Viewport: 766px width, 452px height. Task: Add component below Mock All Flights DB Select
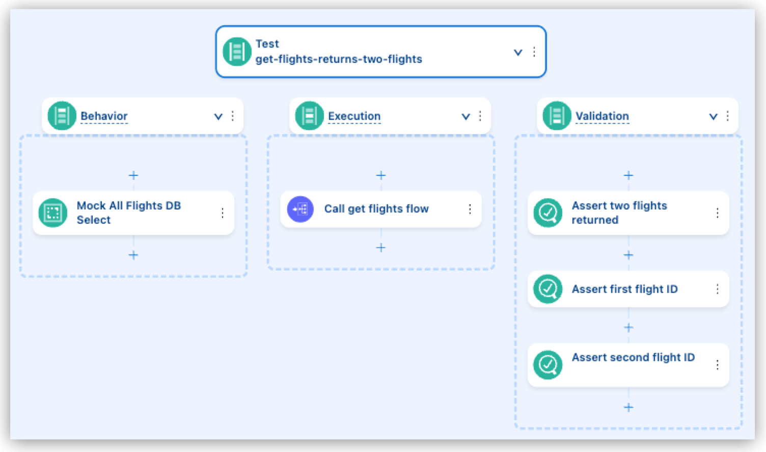tap(133, 255)
